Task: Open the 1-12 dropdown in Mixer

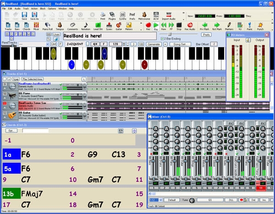Action: point(161,200)
